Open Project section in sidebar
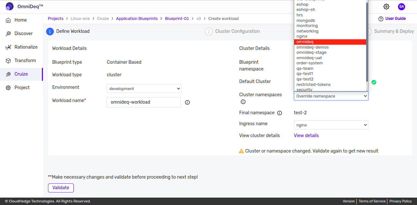Viewport: 417px width, 205px height. point(22,88)
